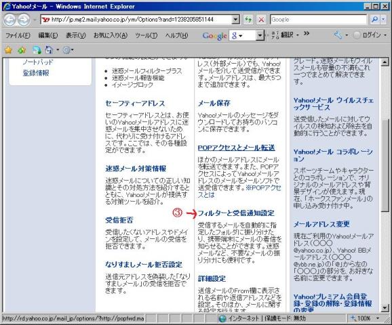Open the Home icon dropdown arrow
Viewport: 392px width, 325px height.
(x=58, y=50)
